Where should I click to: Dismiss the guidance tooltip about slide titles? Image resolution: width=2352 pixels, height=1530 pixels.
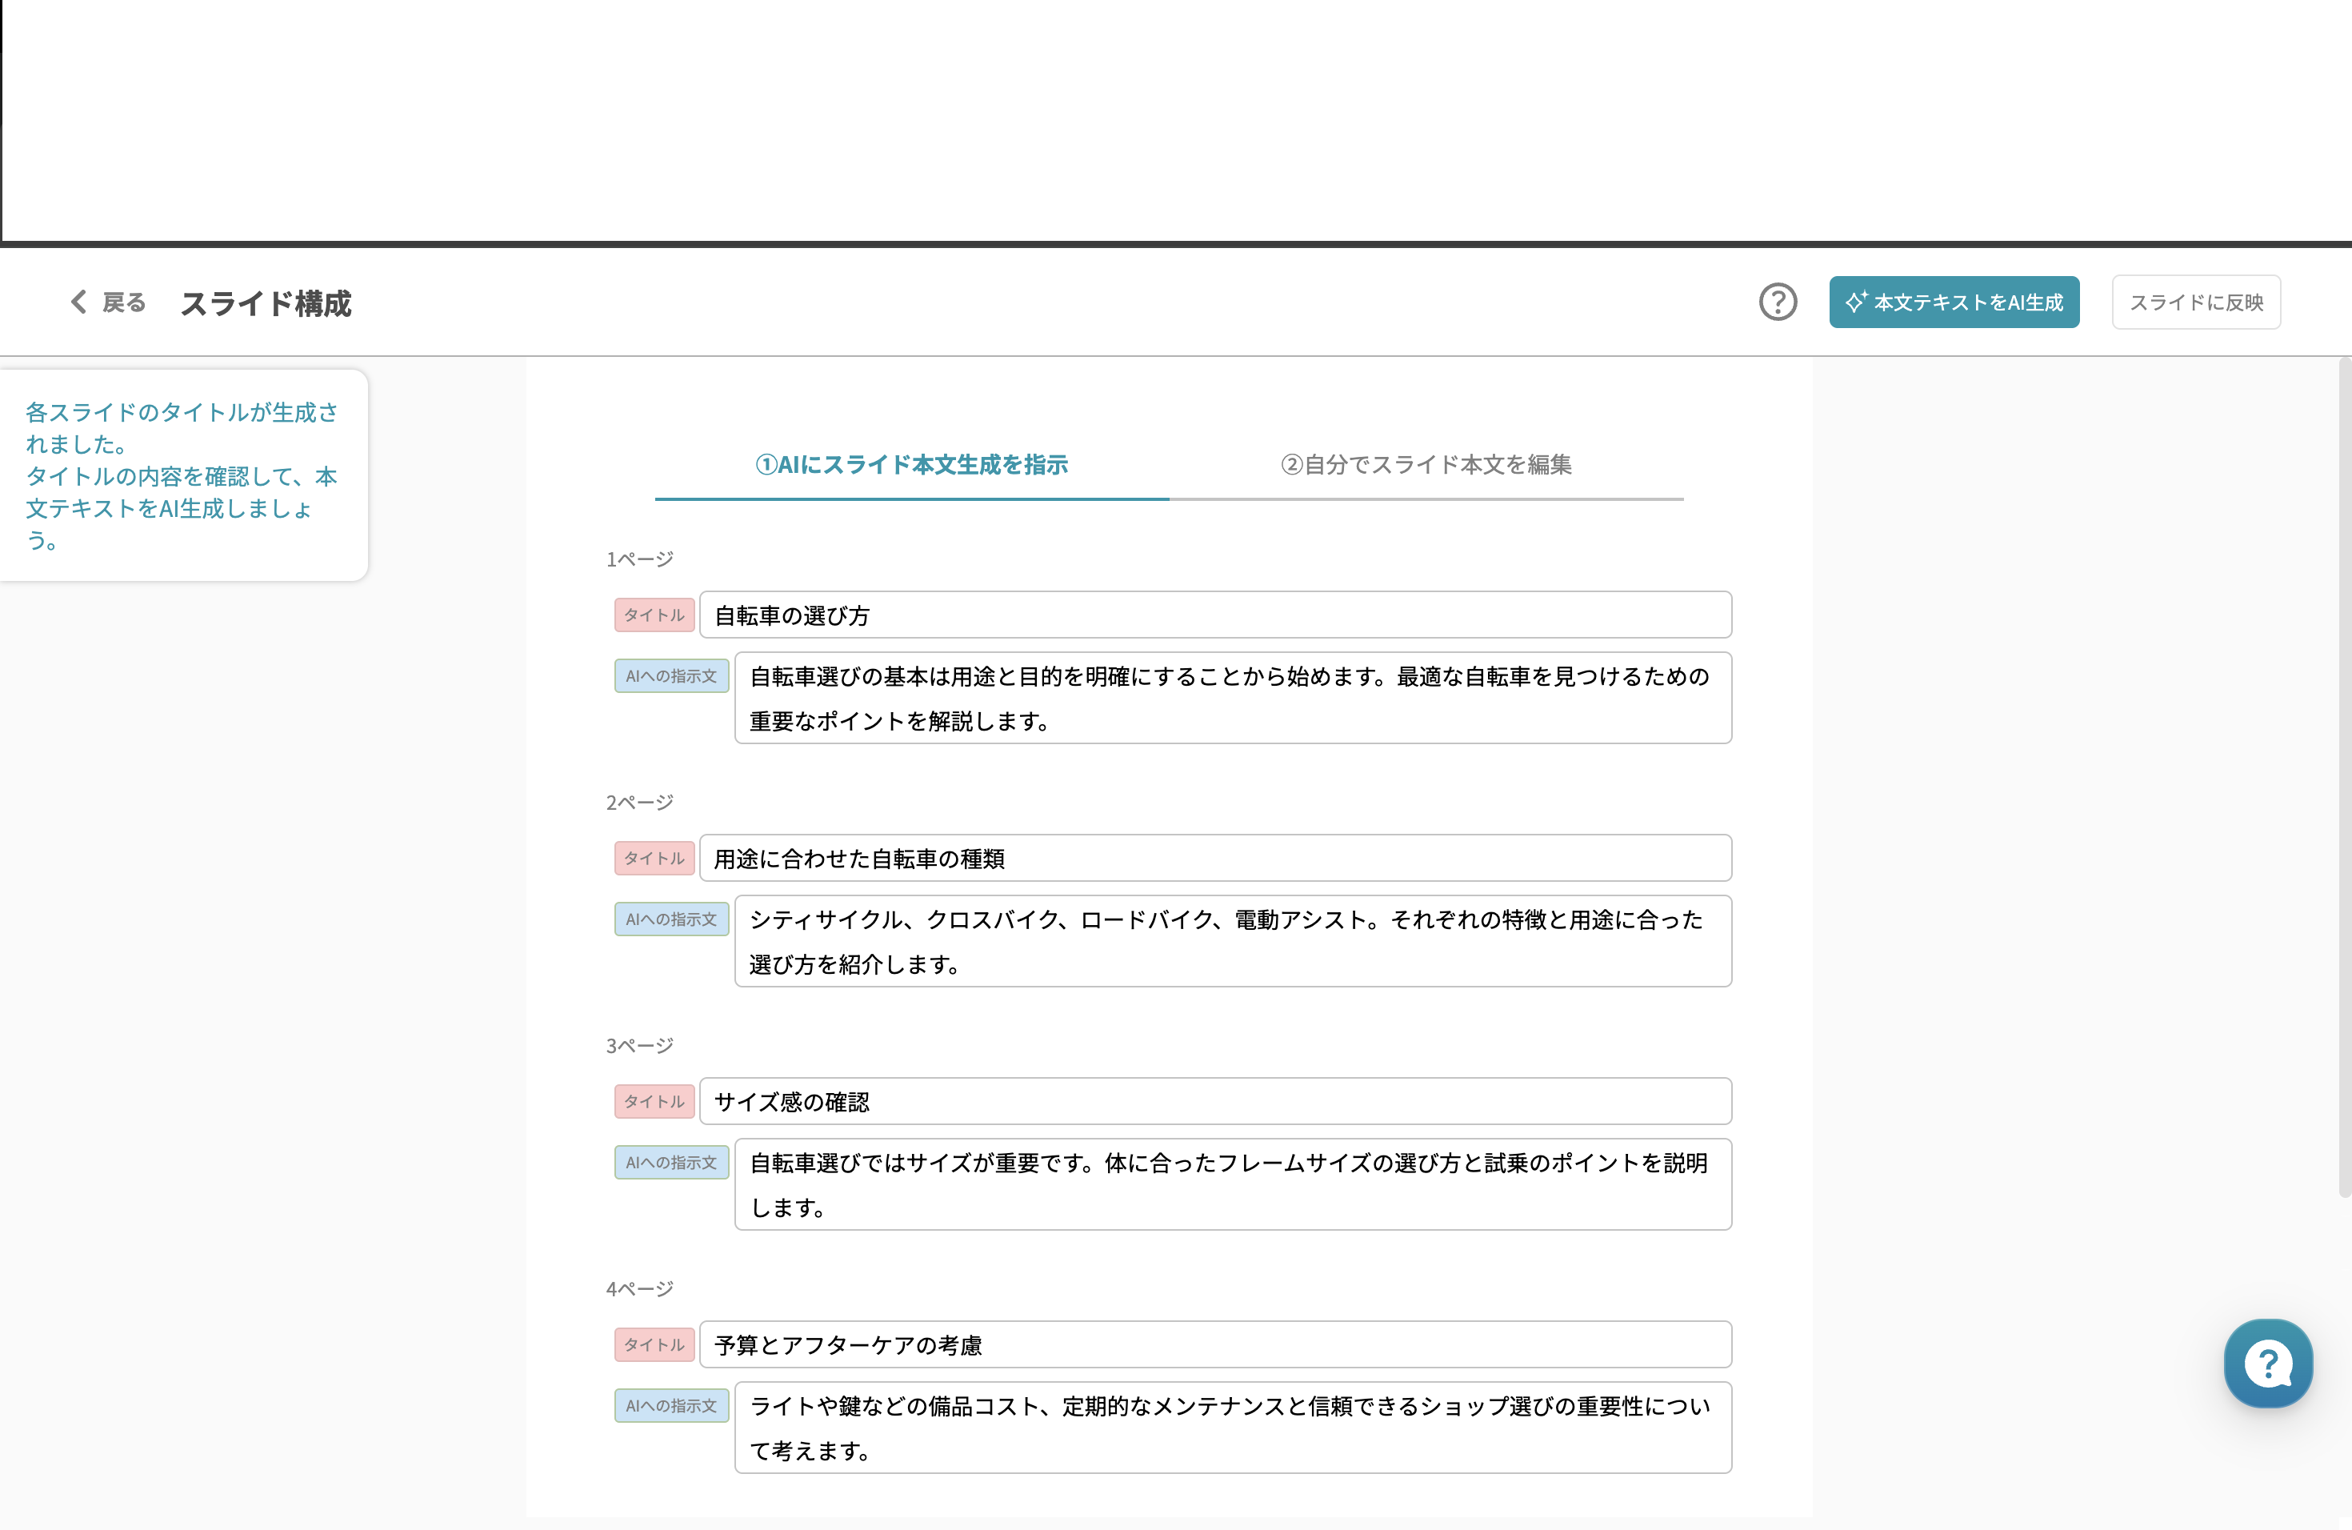point(186,475)
